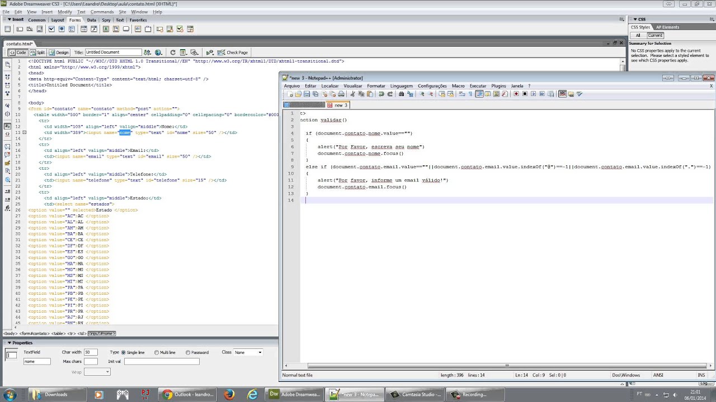Click the Current button in CSS Styles
716x402 pixels.
[655, 35]
